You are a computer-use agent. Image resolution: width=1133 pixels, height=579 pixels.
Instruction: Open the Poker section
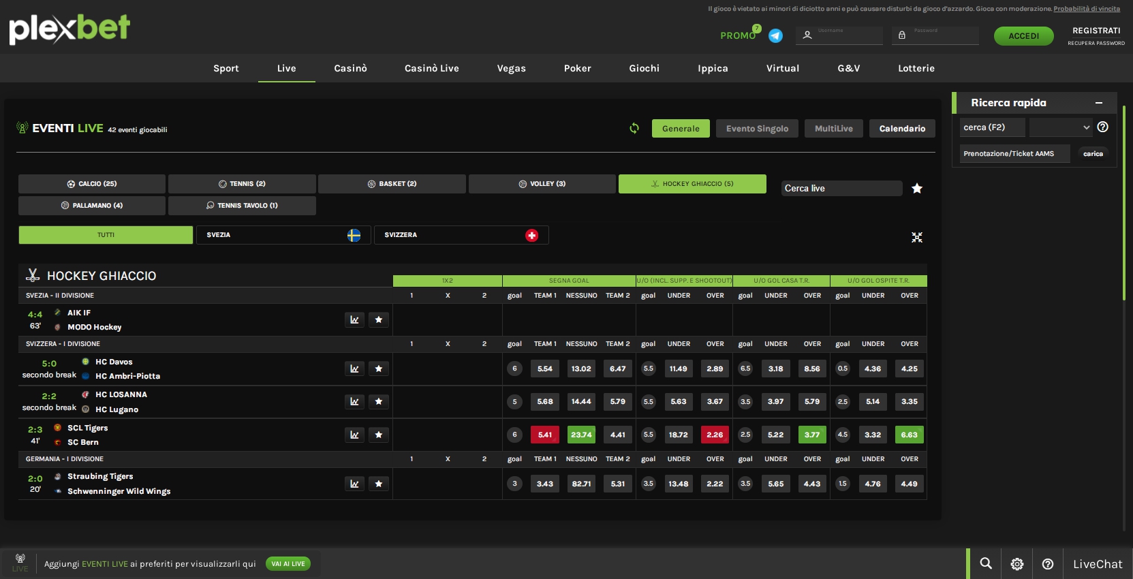click(x=578, y=68)
